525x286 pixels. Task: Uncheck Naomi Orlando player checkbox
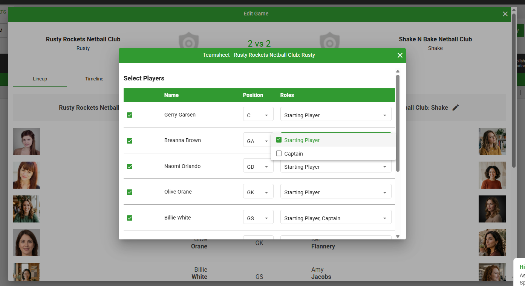point(130,166)
